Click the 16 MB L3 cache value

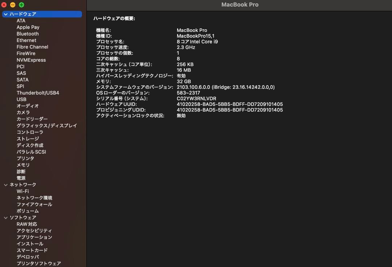tap(184, 70)
